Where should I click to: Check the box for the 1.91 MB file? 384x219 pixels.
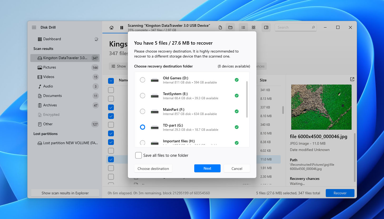[x=111, y=168]
